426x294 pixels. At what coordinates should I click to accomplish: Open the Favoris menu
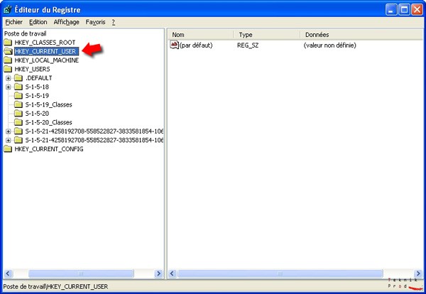pos(95,22)
